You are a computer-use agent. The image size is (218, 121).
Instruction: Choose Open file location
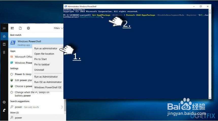click(x=44, y=54)
